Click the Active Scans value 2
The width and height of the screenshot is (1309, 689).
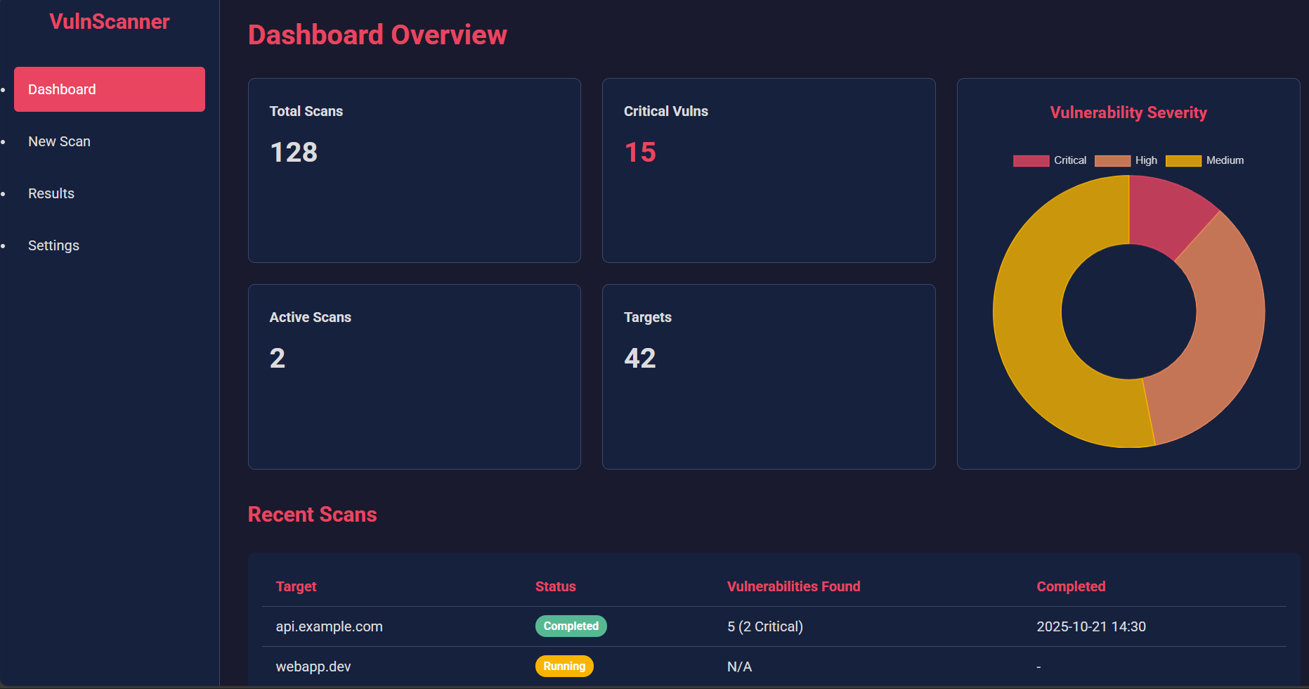[x=278, y=359]
